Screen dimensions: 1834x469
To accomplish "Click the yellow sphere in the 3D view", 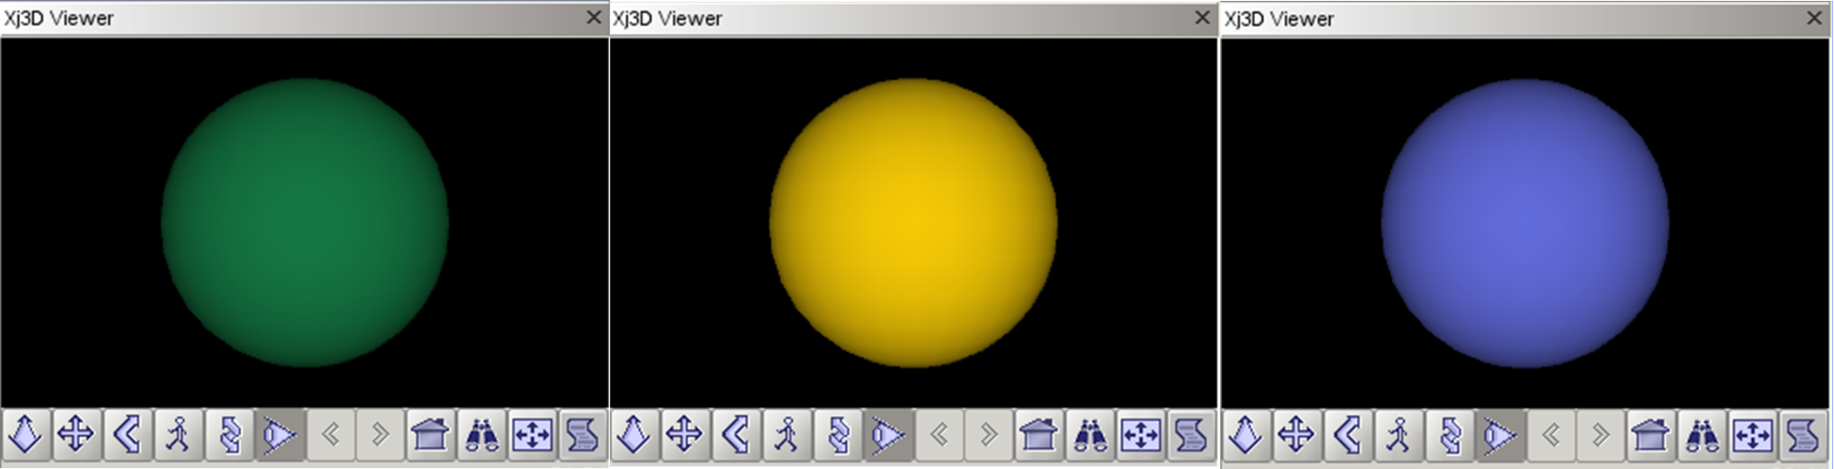I will pyautogui.click(x=913, y=223).
